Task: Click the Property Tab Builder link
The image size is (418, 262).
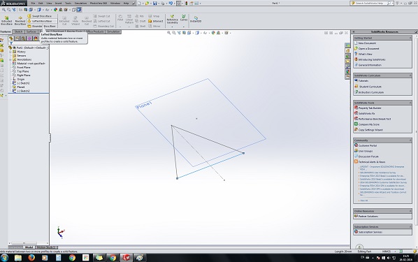Action: click(370, 108)
